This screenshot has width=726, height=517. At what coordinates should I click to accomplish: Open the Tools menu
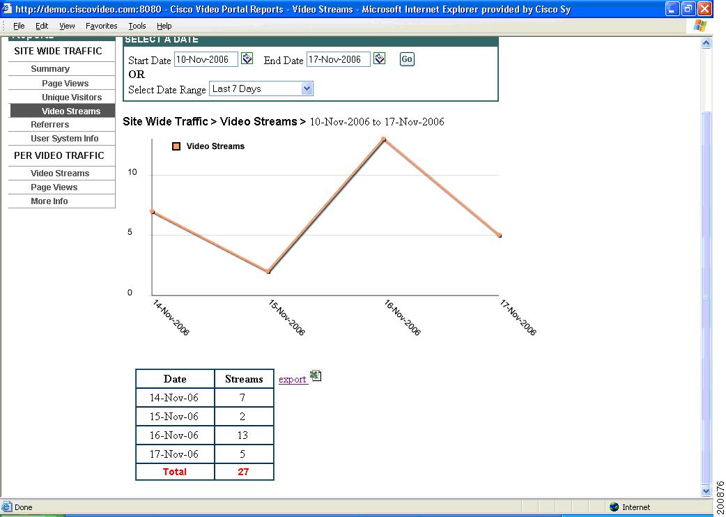click(137, 26)
